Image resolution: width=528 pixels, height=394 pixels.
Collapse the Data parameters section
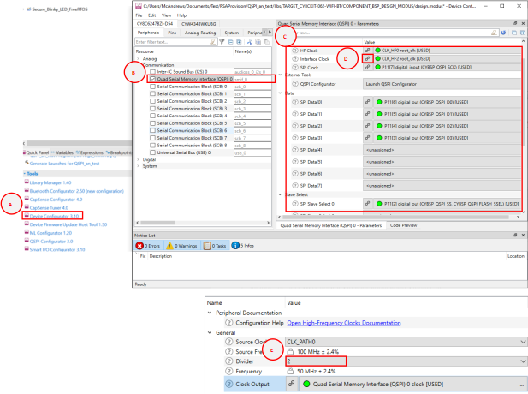point(280,93)
